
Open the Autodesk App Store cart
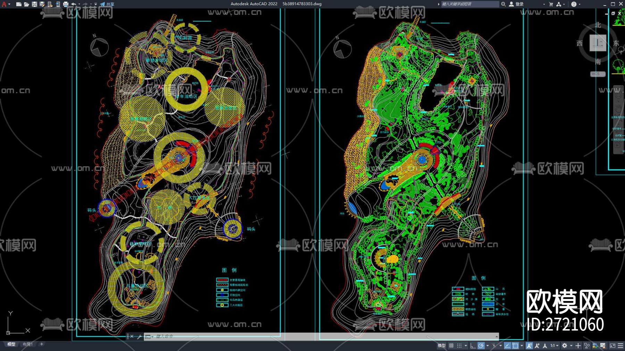[551, 4]
